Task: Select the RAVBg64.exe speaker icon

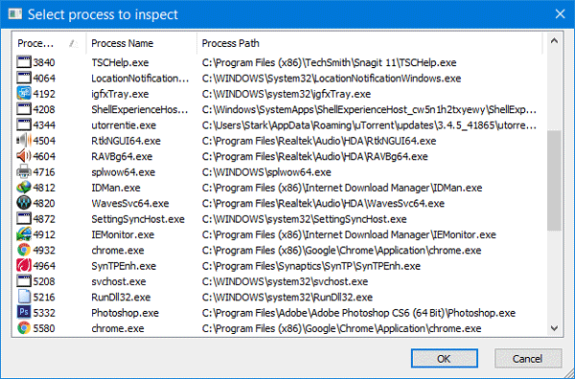Action: pyautogui.click(x=24, y=156)
